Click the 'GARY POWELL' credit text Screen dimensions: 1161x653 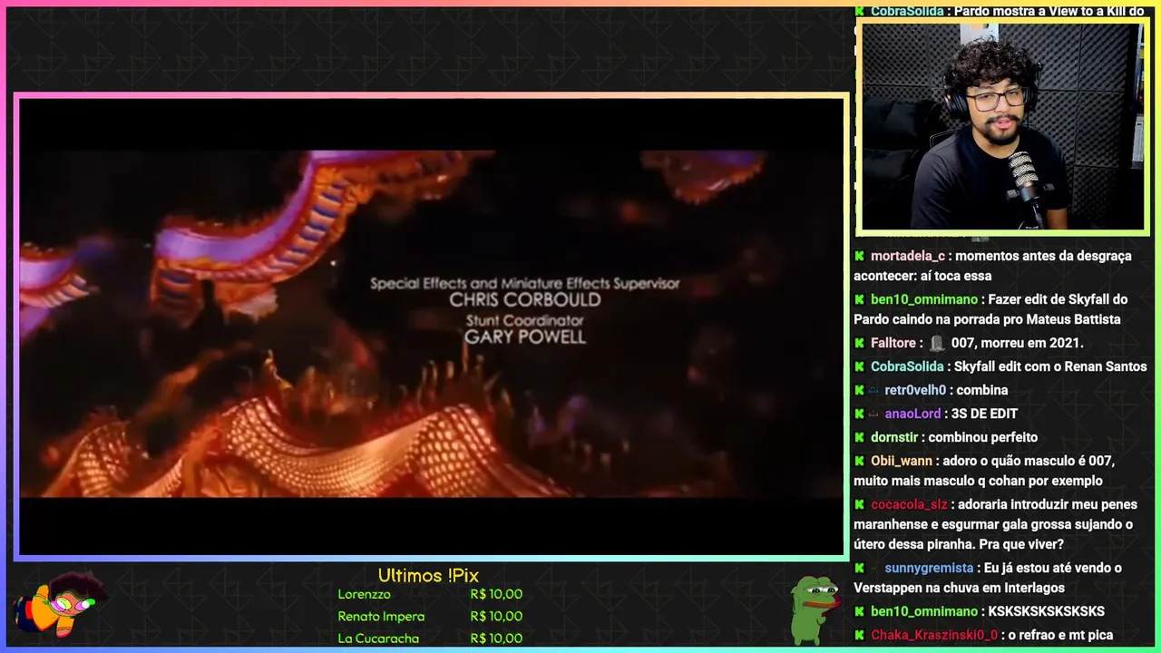tap(525, 336)
